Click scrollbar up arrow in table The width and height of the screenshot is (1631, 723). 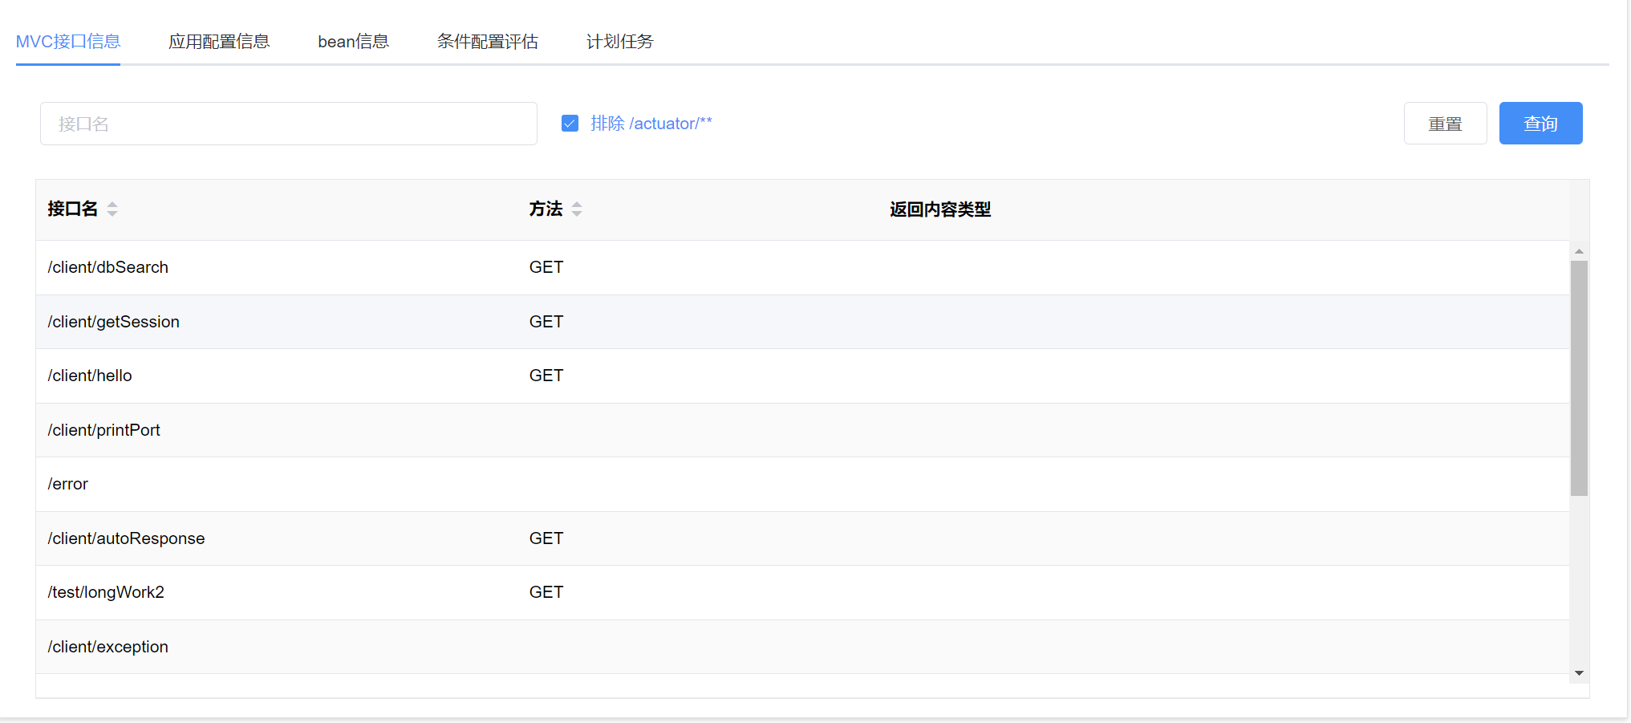[x=1579, y=251]
